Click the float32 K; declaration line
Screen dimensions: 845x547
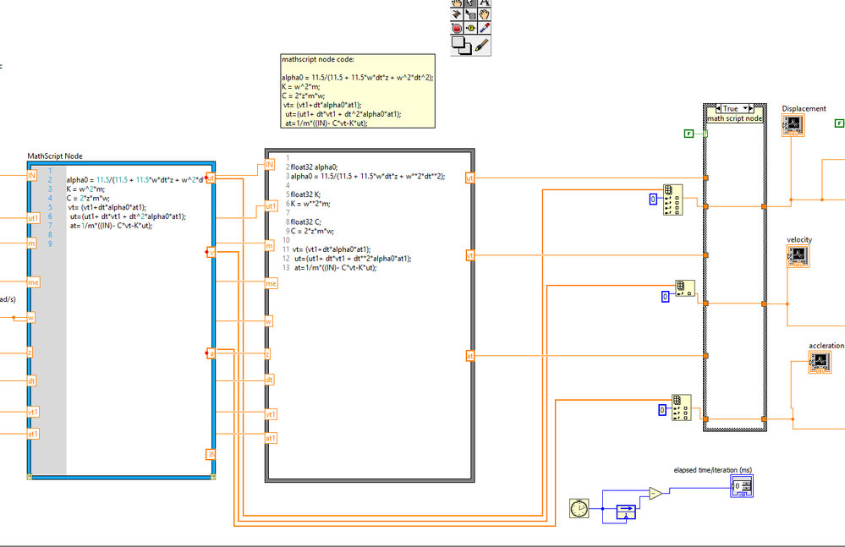coord(305,194)
